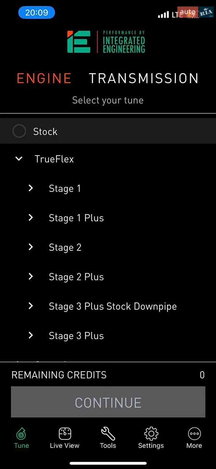Open the Tune tab turbo icon

[x=21, y=434]
